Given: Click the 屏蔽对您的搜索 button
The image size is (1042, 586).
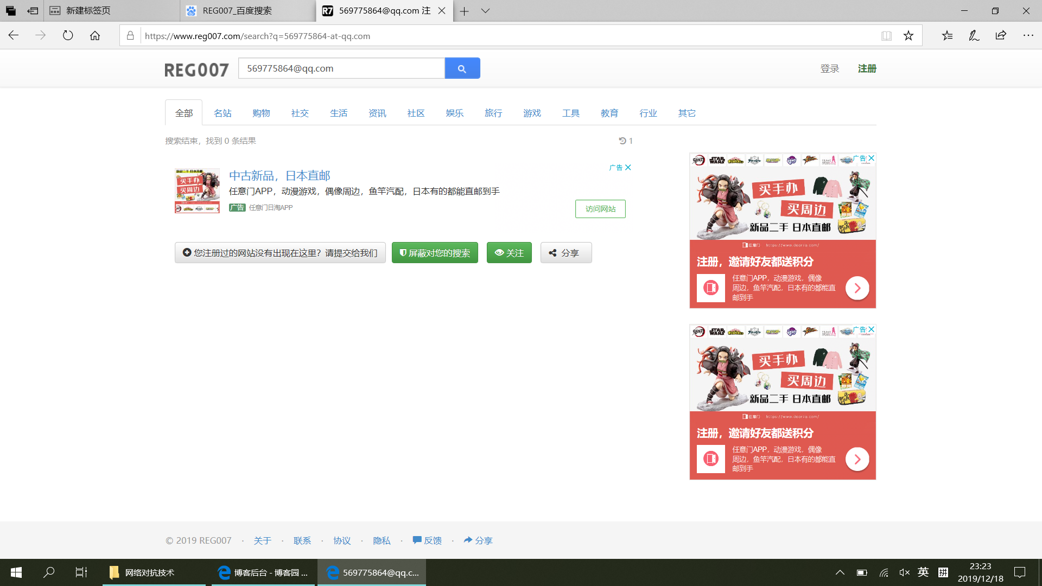Looking at the screenshot, I should point(435,253).
